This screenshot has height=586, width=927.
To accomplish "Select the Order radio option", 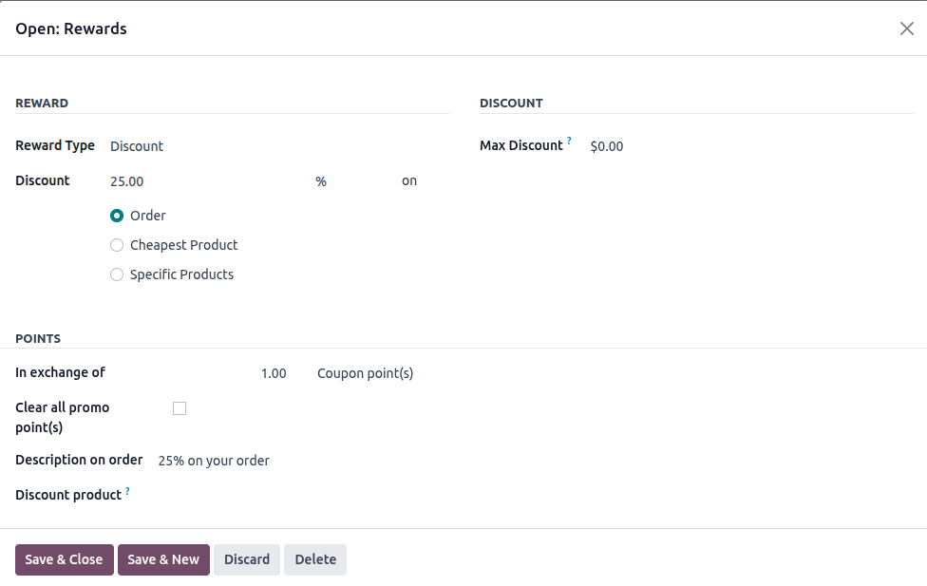I will pyautogui.click(x=117, y=216).
